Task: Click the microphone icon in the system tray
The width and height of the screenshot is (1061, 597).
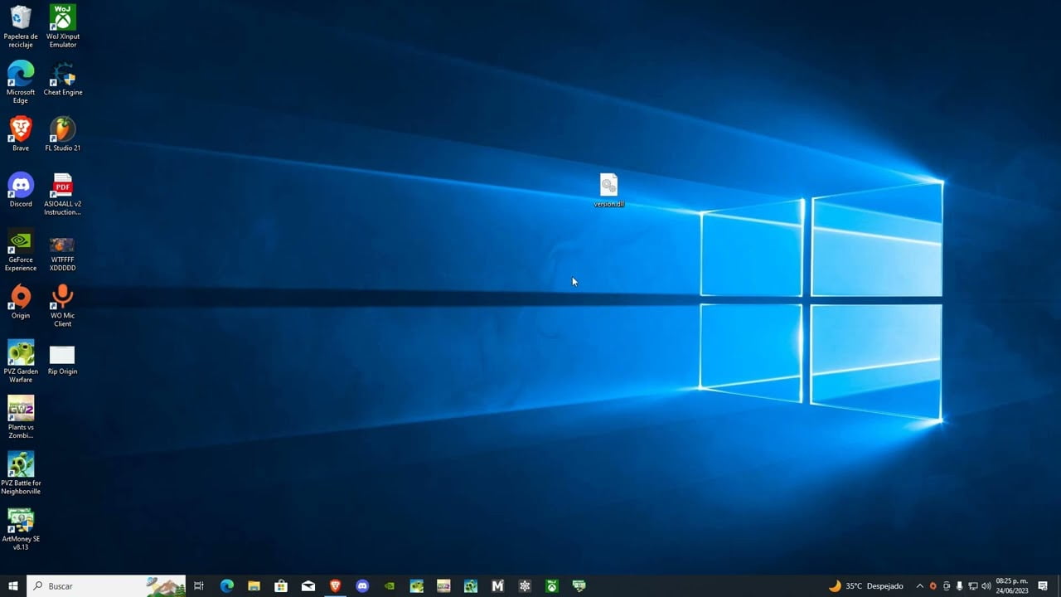Action: [x=959, y=586]
